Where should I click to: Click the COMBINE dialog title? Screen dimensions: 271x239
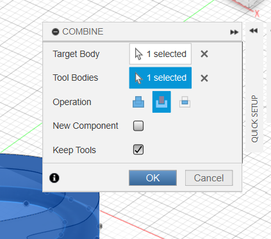pos(83,31)
